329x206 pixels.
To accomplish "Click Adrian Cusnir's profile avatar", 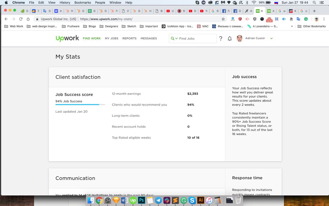I will click(240, 38).
